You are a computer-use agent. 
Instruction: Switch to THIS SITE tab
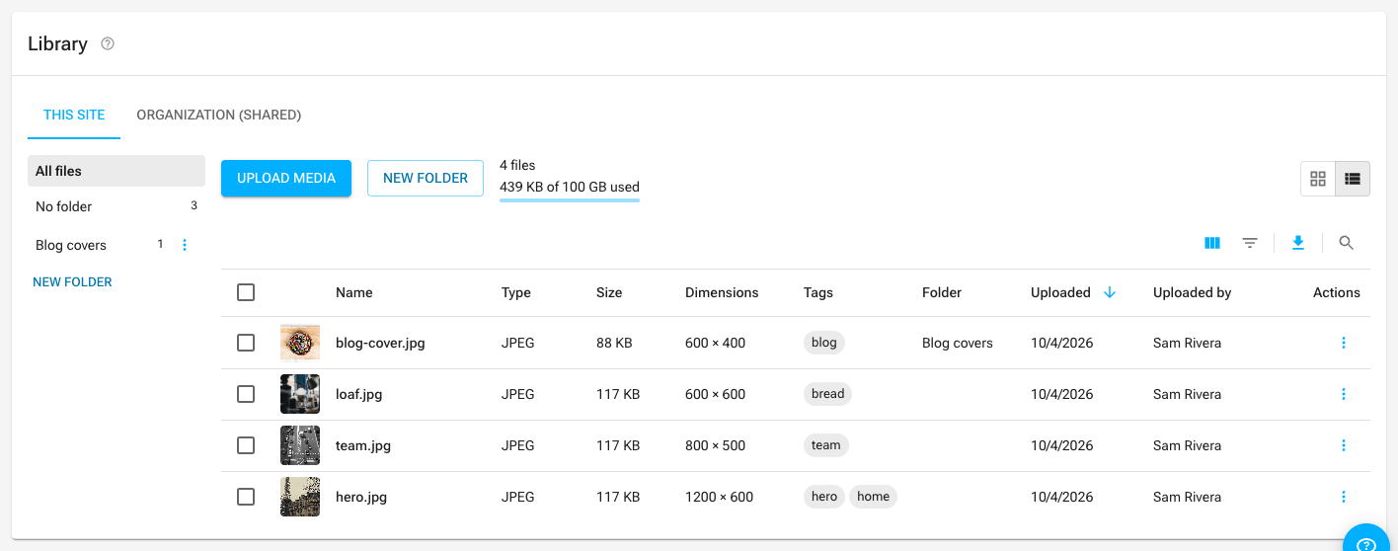[74, 115]
